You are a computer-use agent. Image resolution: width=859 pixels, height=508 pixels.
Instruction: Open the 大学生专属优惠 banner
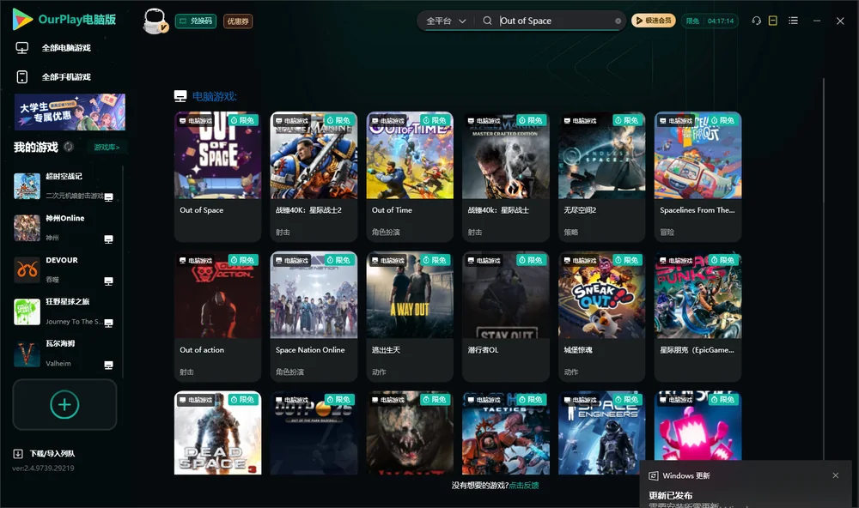[x=70, y=112]
